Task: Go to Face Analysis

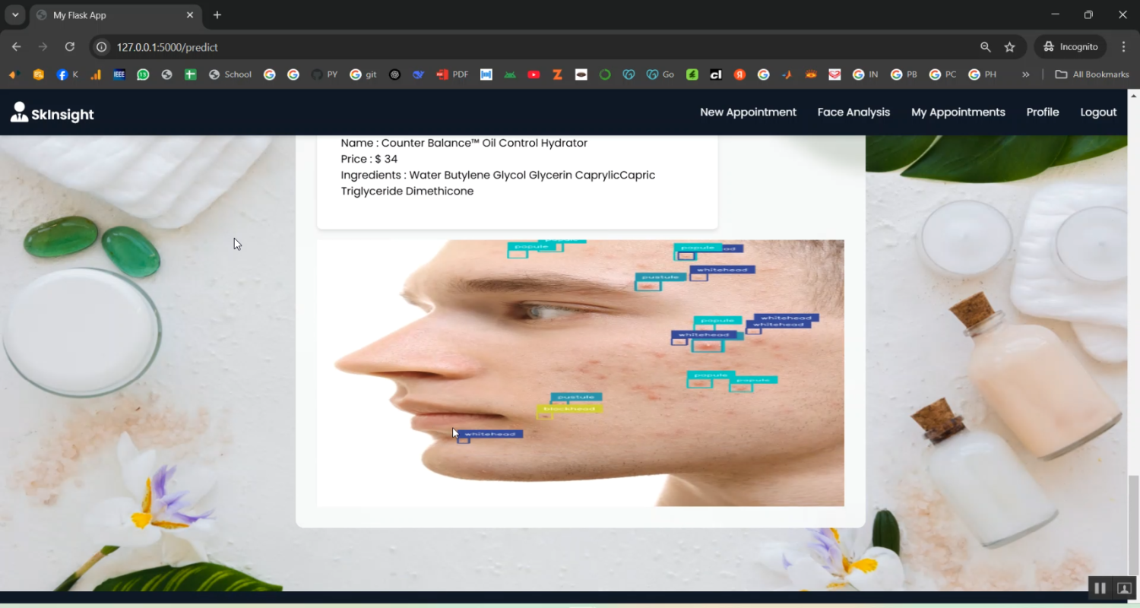Action: (x=853, y=112)
